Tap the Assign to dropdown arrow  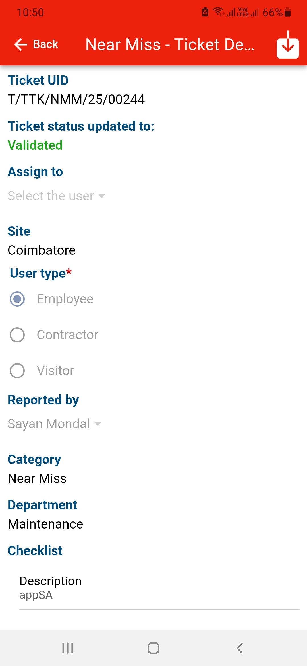click(101, 196)
